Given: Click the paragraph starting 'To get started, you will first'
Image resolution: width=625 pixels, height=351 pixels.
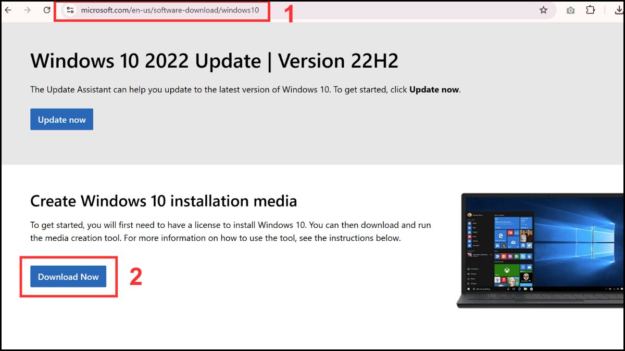Looking at the screenshot, I should pos(231,232).
